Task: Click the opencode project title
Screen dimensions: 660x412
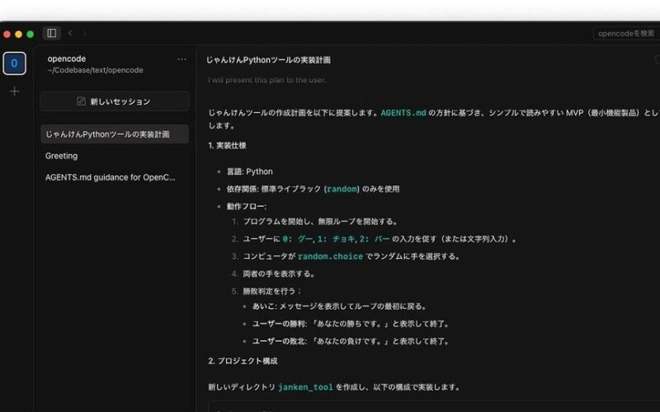Action: point(67,59)
